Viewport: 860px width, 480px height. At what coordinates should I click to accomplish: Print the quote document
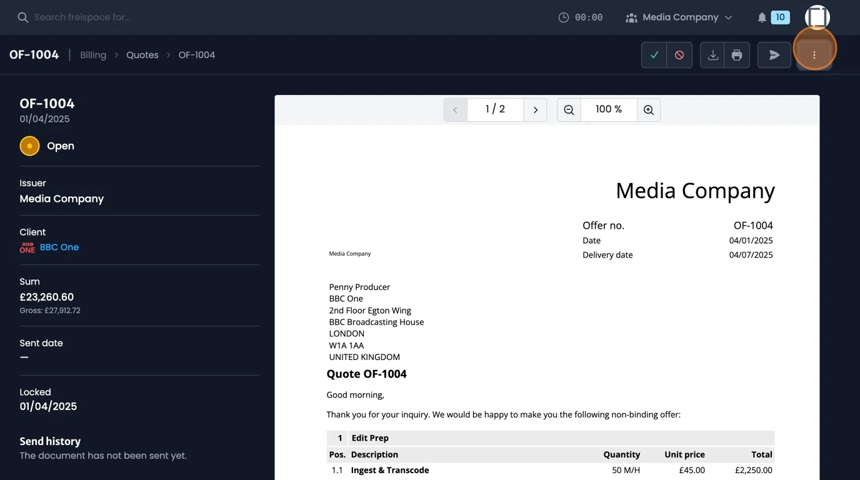(737, 55)
